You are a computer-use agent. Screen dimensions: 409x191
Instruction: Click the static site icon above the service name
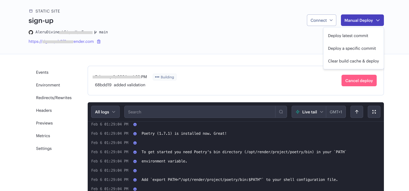point(31,11)
